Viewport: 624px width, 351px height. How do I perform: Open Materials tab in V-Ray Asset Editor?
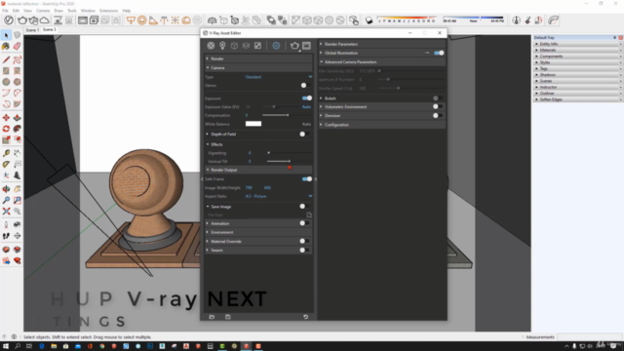(211, 46)
